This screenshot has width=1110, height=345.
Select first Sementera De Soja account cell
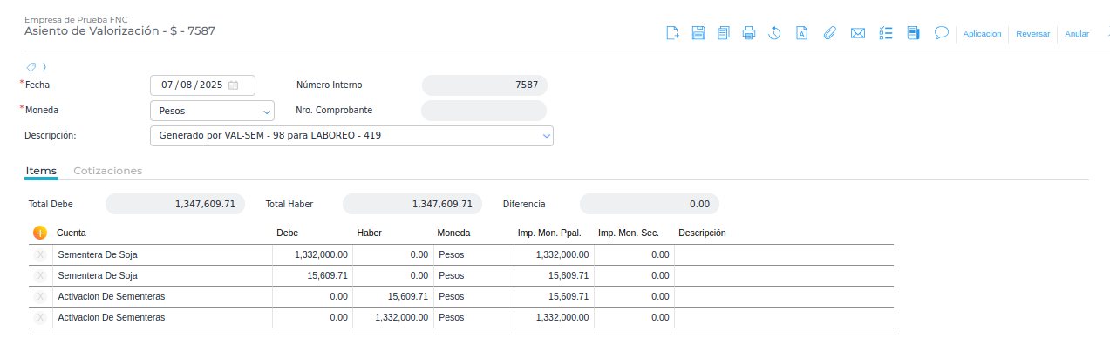point(162,254)
